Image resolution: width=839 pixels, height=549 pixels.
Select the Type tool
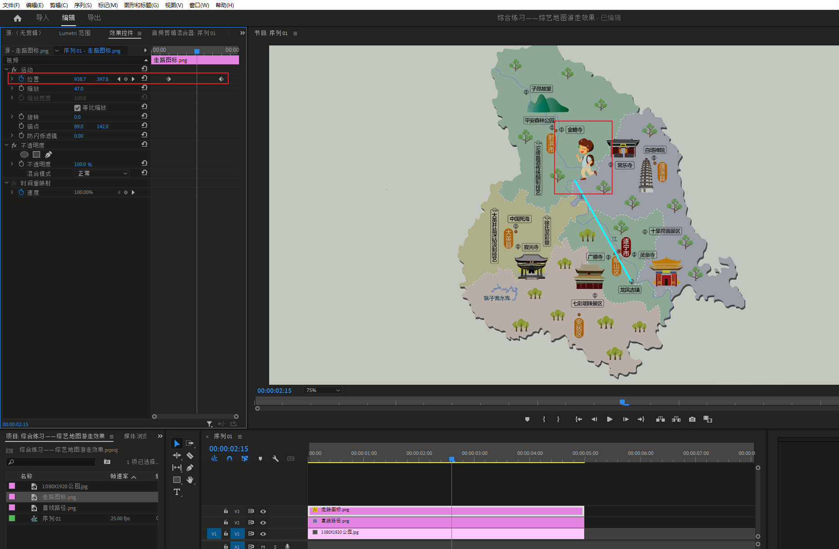pyautogui.click(x=177, y=492)
